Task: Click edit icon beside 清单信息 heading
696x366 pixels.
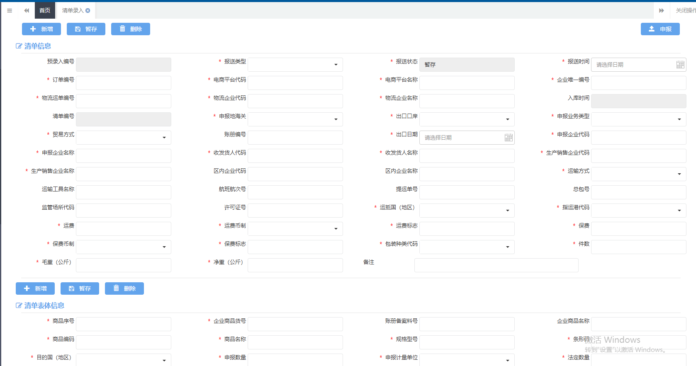Action: point(19,46)
